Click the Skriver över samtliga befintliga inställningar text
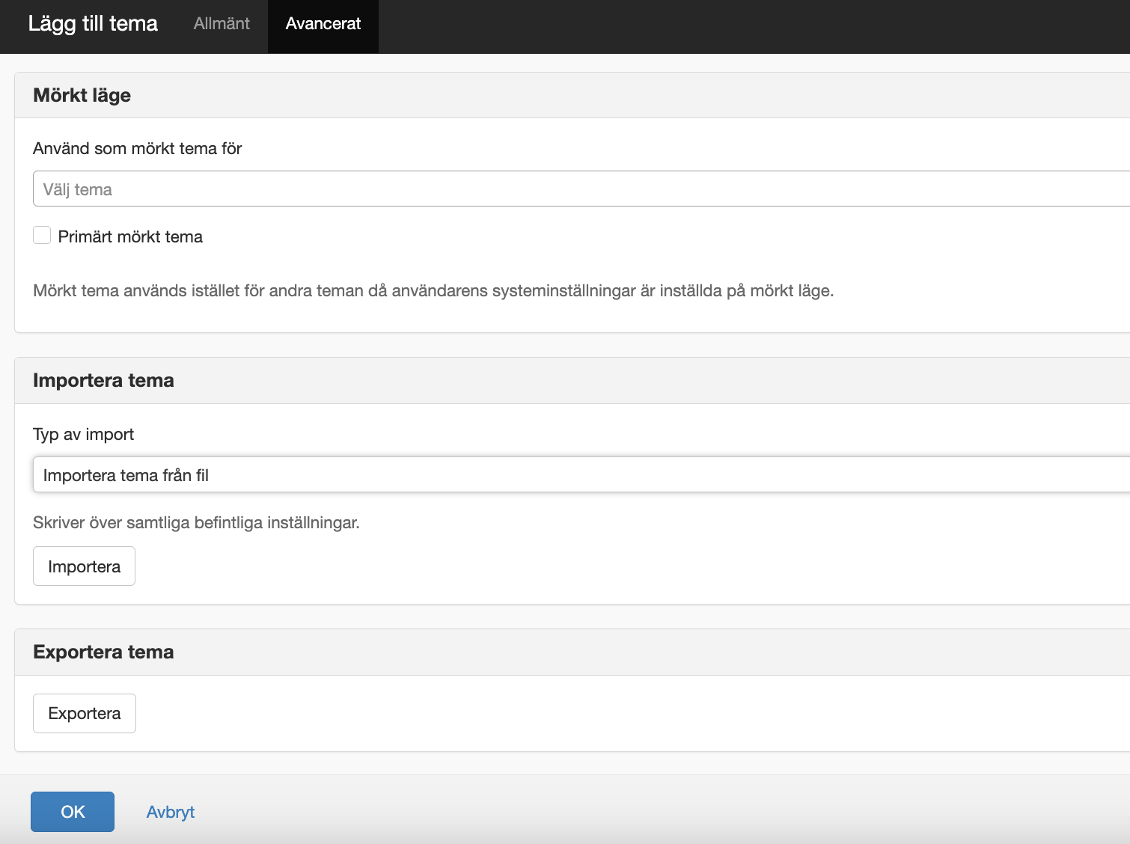This screenshot has width=1130, height=844. (196, 522)
